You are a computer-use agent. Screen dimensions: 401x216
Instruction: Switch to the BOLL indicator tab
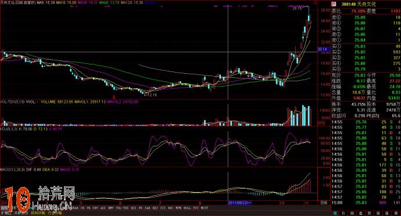(x=187, y=208)
